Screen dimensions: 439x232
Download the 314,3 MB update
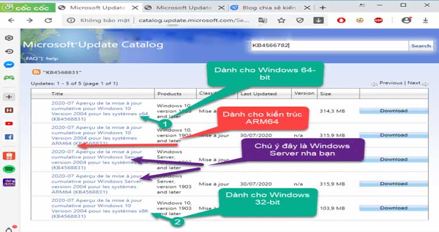coord(394,111)
